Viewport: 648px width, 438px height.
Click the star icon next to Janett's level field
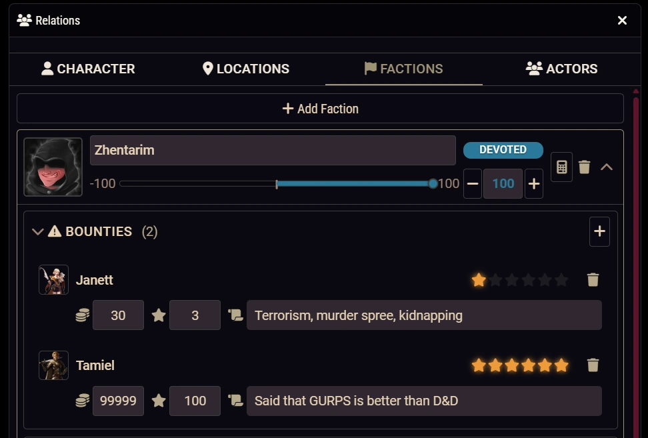tap(159, 315)
